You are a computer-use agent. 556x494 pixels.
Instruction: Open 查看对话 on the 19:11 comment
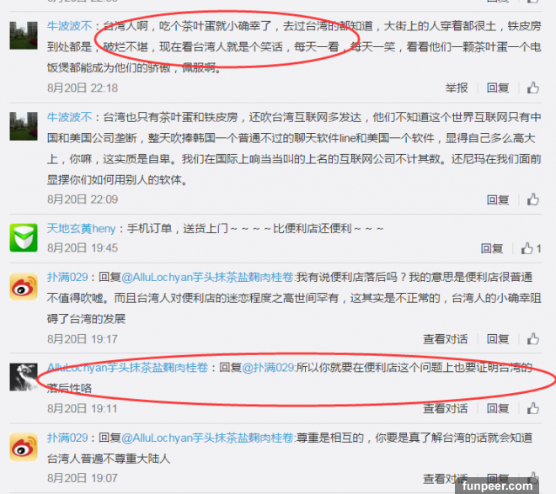pyautogui.click(x=445, y=409)
